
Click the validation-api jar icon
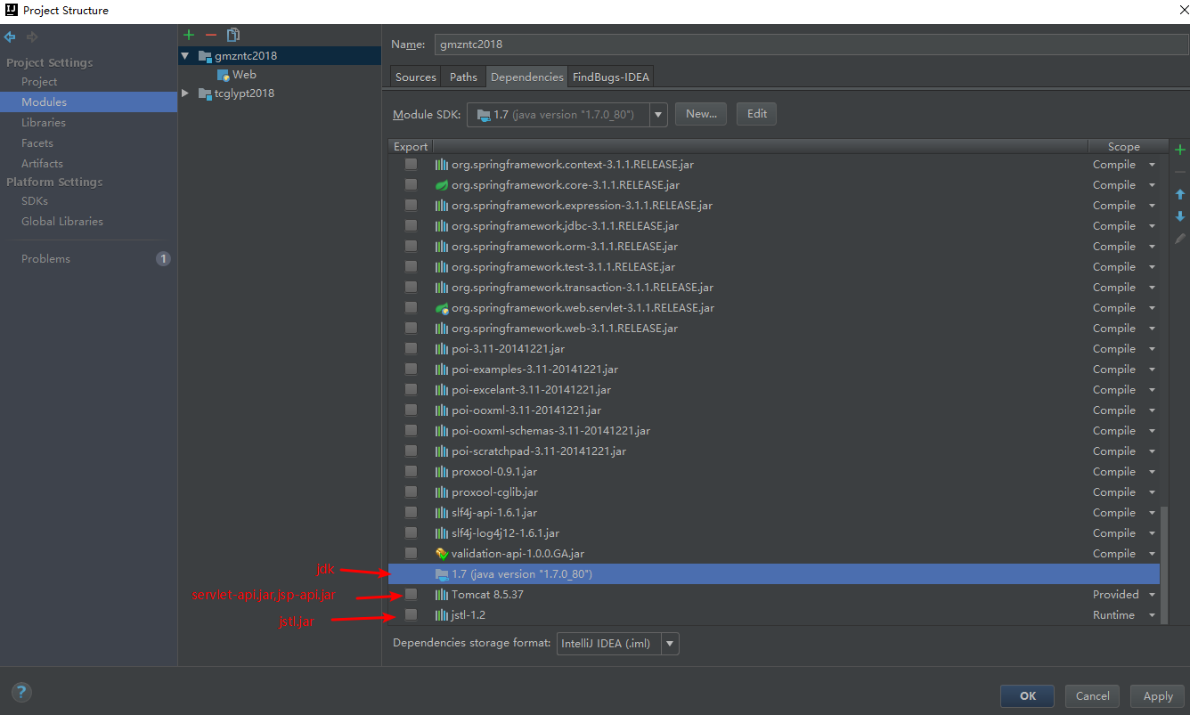441,554
